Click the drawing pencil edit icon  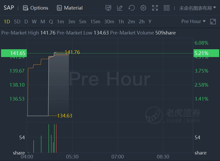coord(120,8)
